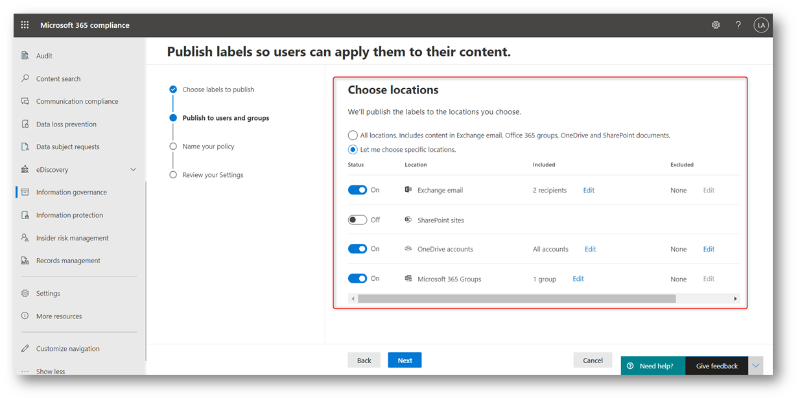Select the Publish to users and groups step
Screen dimensions: 800x402
point(226,118)
